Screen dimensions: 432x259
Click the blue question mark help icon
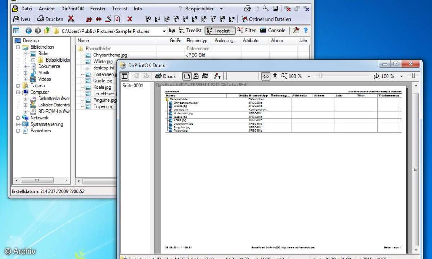[306, 31]
